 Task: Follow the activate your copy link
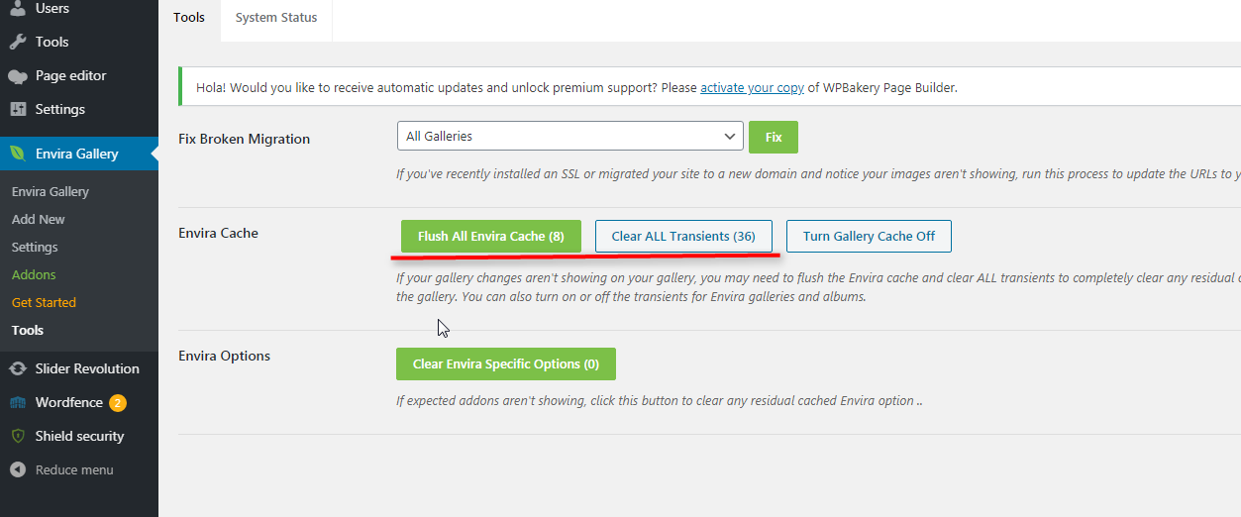click(752, 87)
